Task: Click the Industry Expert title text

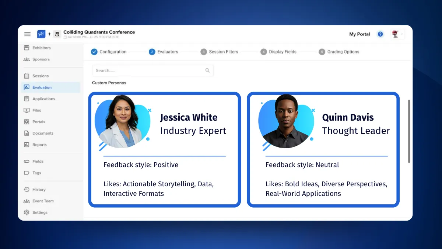Action: click(193, 131)
